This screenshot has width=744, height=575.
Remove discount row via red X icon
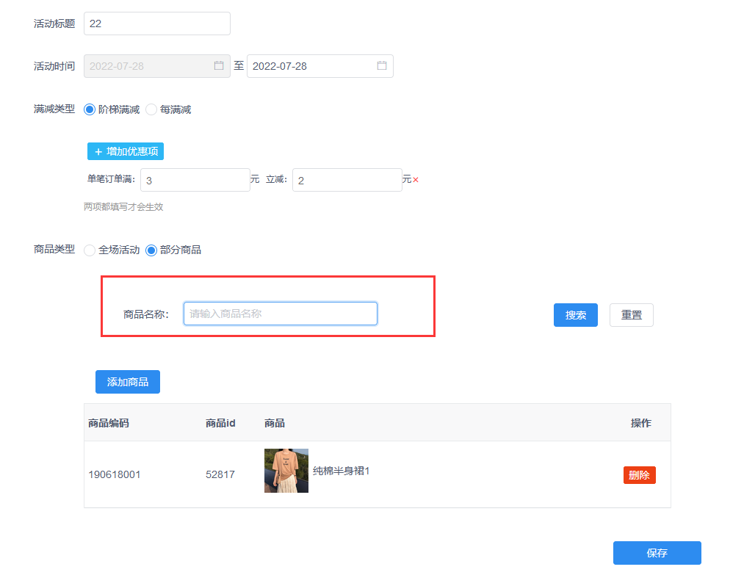click(416, 180)
